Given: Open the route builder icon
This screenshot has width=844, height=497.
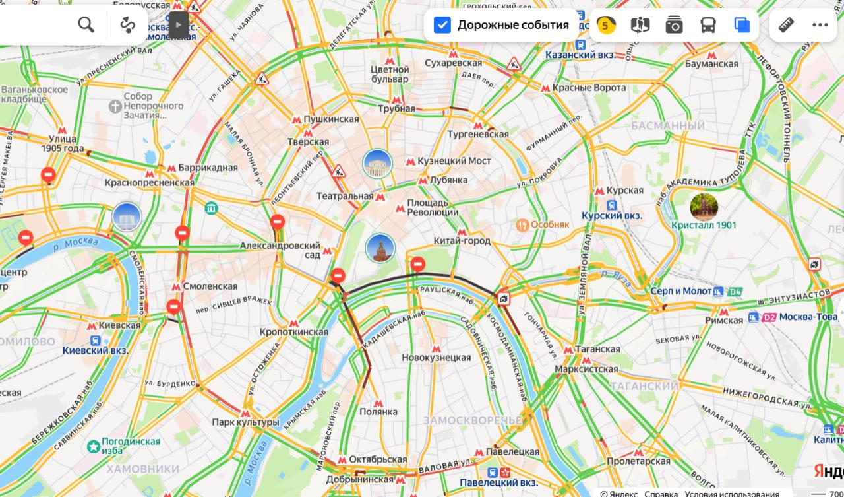Looking at the screenshot, I should [x=127, y=25].
